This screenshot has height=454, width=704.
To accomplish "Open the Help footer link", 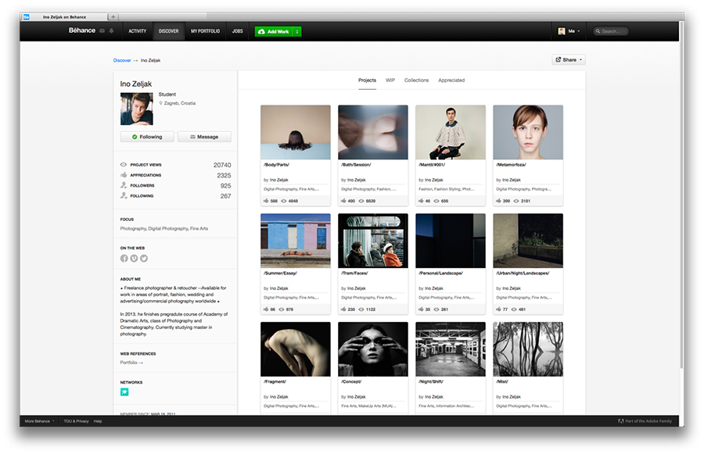I will tap(98, 421).
